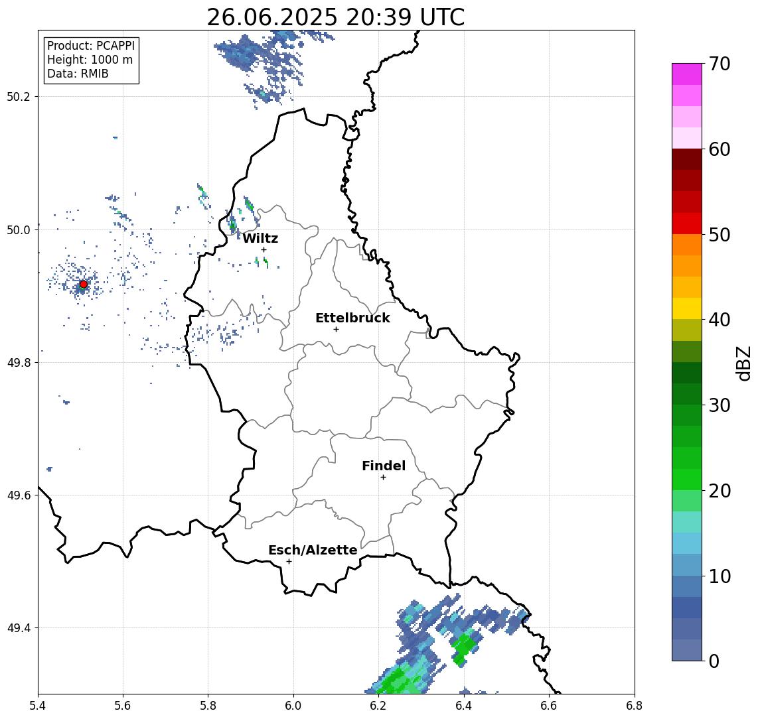This screenshot has width=760, height=719.
Task: Click the longitude 6.2 axis label
Action: 378,706
